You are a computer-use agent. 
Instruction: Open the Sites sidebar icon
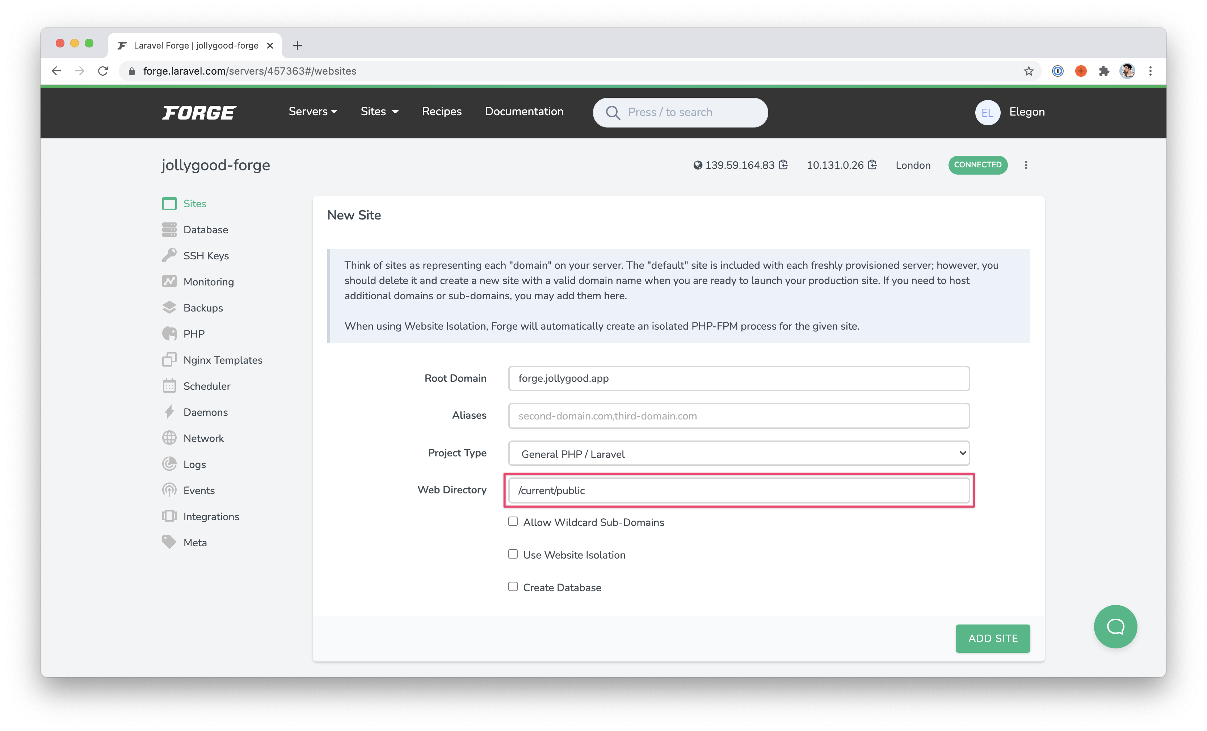pos(169,204)
